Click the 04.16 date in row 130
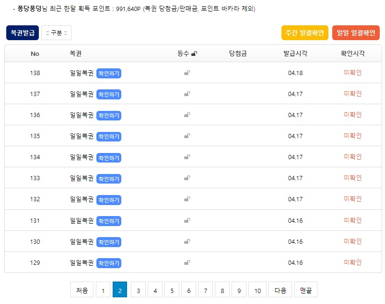The image size is (385, 304). (295, 242)
